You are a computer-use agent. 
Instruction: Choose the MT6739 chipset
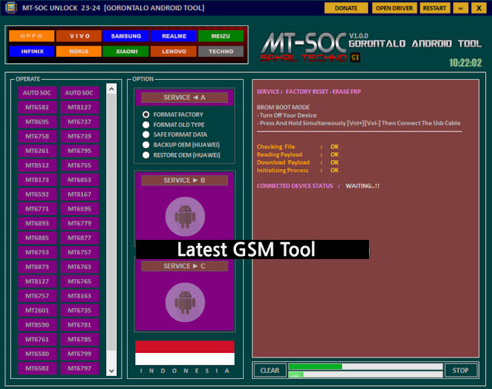(79, 136)
